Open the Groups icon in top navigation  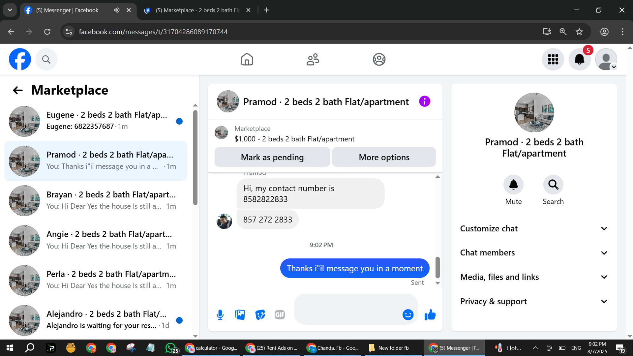click(379, 59)
